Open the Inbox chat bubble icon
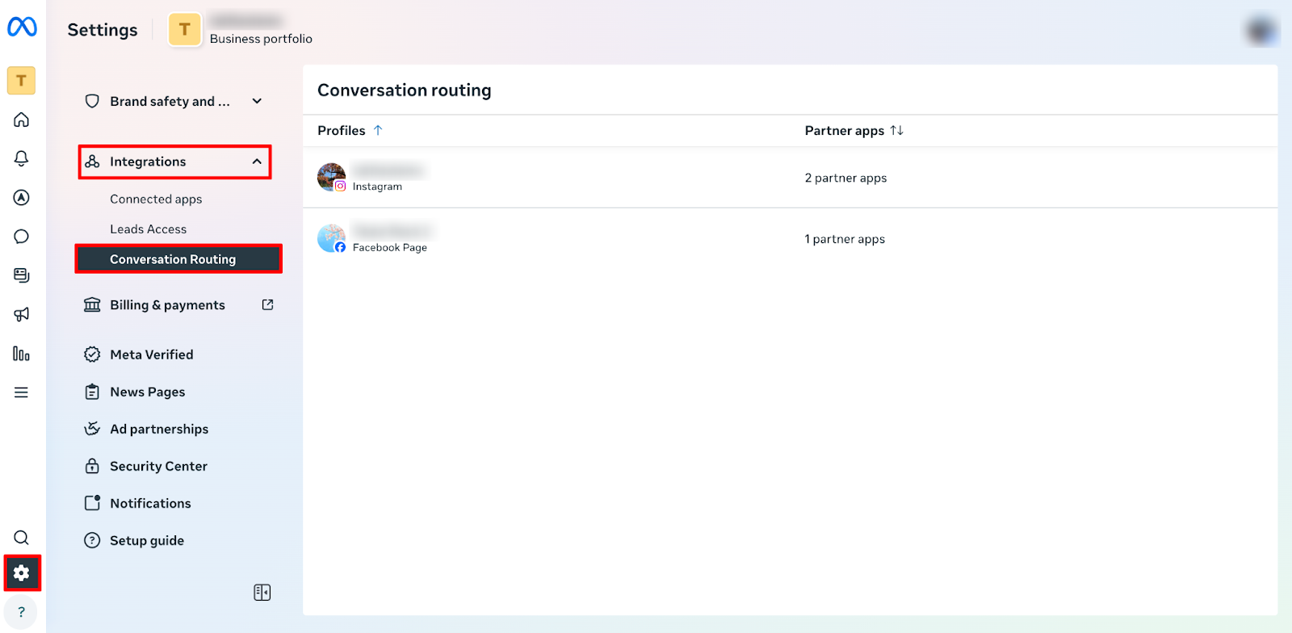Viewport: 1292px width, 633px height. (x=22, y=237)
